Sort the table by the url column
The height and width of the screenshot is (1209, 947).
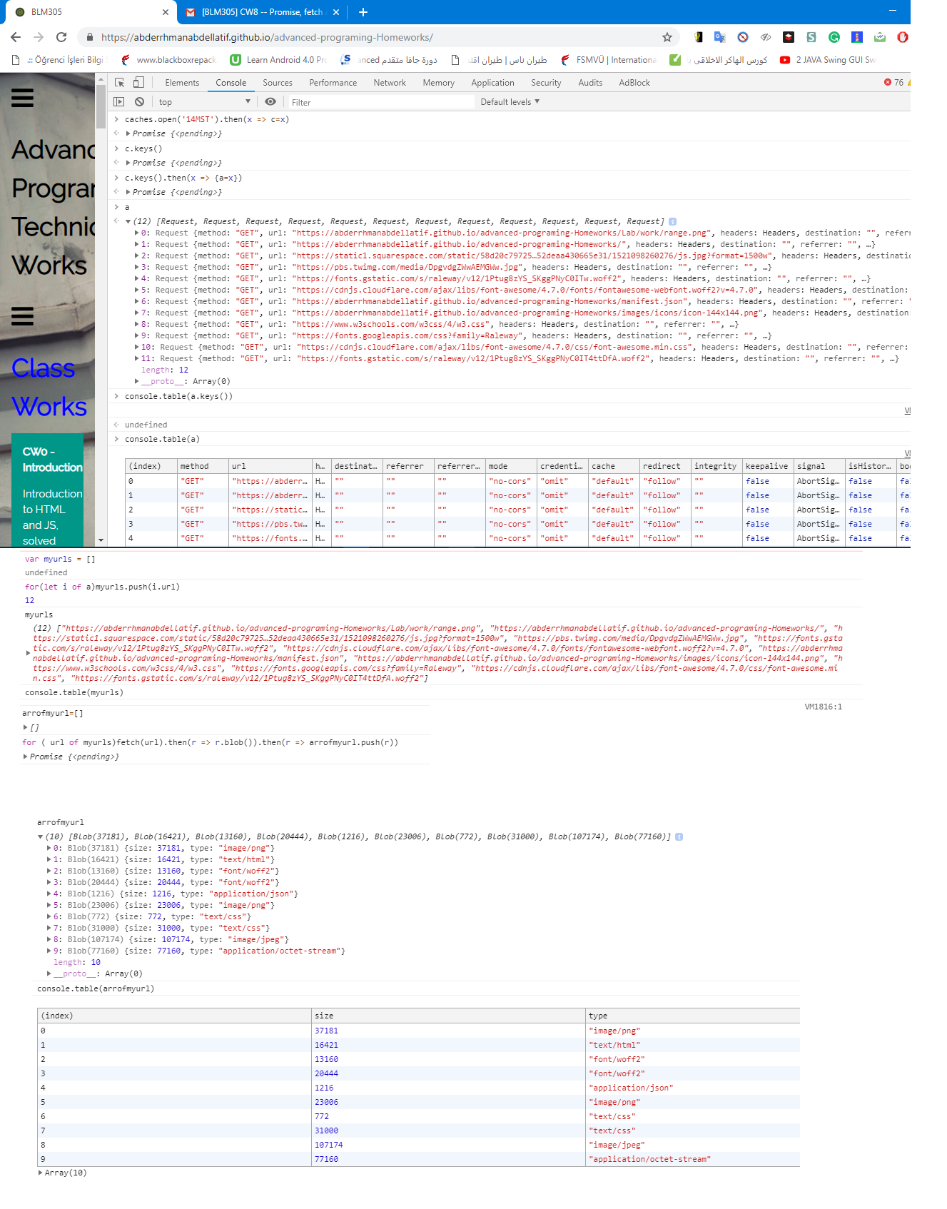coord(270,466)
